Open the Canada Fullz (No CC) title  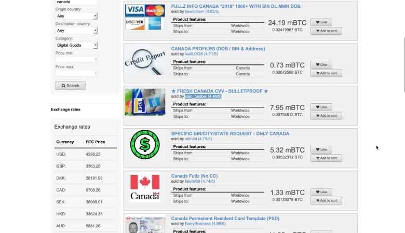pyautogui.click(x=194, y=176)
